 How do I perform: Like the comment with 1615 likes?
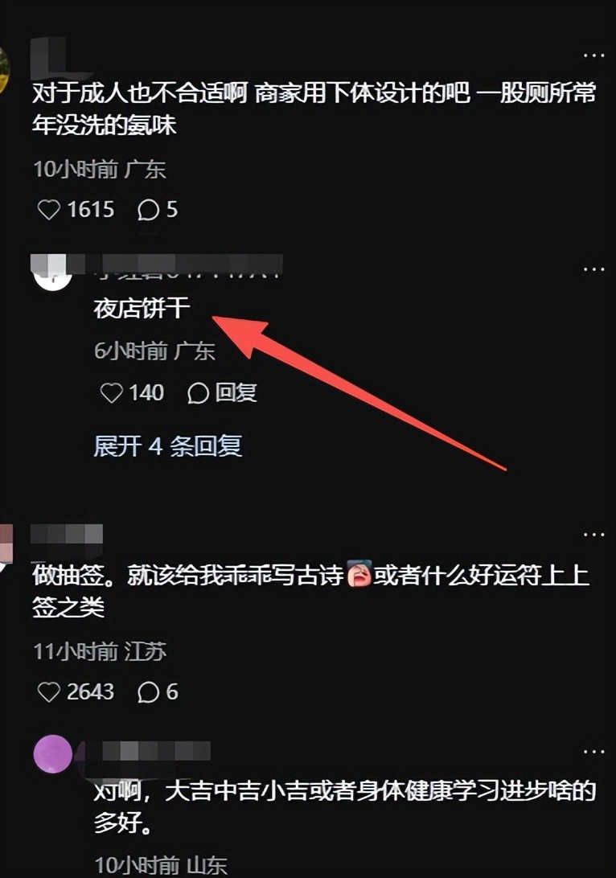(x=49, y=210)
